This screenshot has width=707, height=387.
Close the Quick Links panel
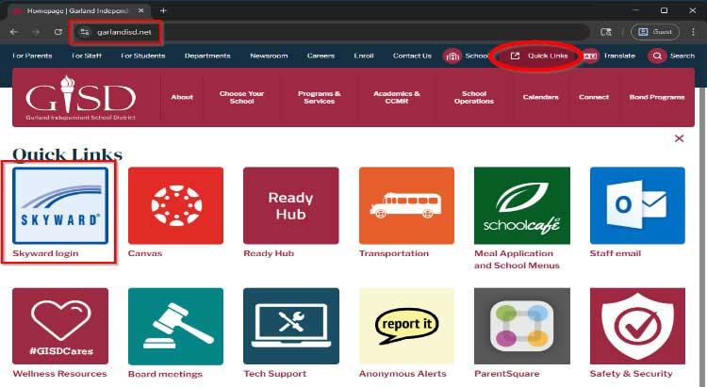point(679,138)
